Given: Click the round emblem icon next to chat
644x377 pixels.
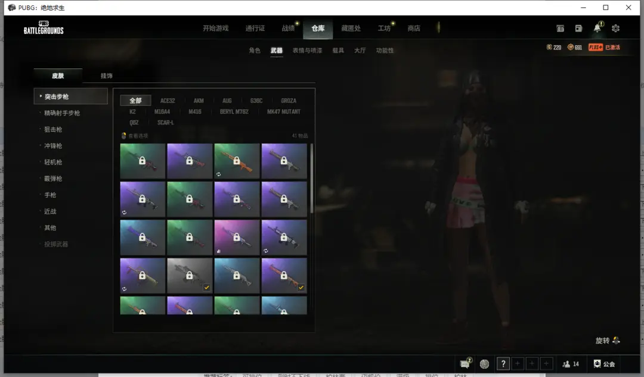Looking at the screenshot, I should (484, 364).
